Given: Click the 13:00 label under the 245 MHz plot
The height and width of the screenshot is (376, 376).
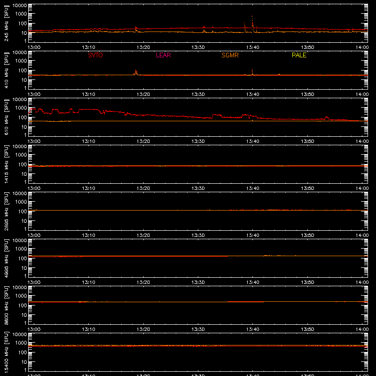Looking at the screenshot, I should tap(34, 47).
